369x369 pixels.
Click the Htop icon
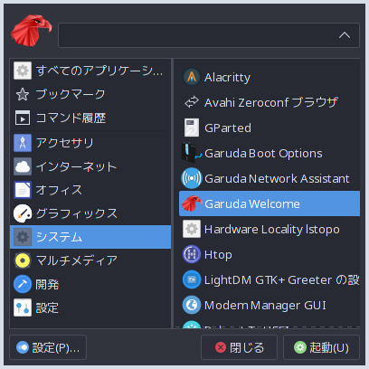[192, 254]
